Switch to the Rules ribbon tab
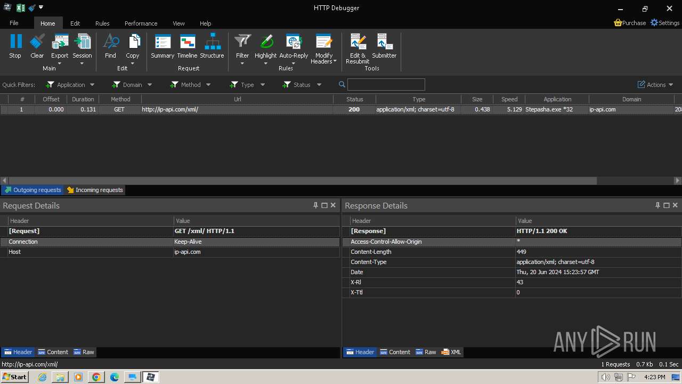The image size is (682, 384). click(102, 23)
